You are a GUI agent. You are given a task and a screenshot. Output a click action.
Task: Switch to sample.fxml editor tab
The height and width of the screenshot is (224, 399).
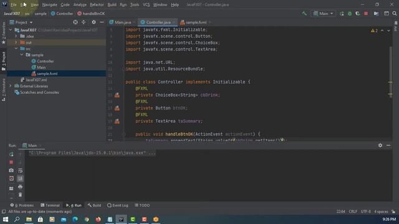point(195,22)
